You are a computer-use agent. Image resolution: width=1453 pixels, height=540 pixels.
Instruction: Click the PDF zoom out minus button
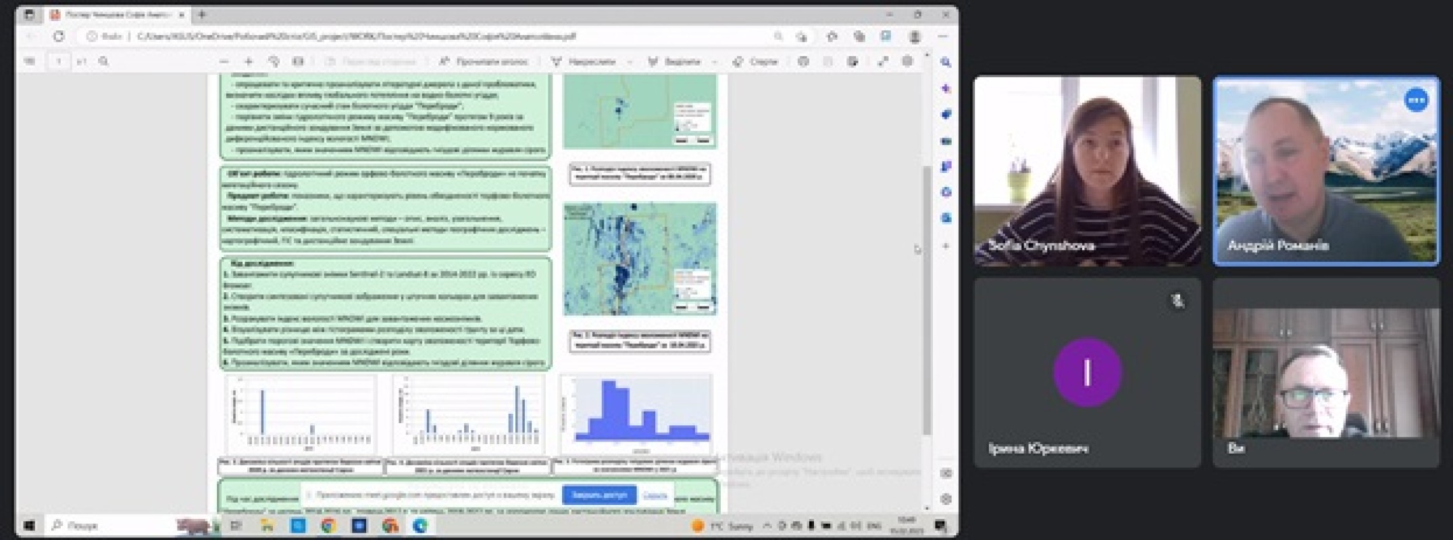tap(224, 61)
